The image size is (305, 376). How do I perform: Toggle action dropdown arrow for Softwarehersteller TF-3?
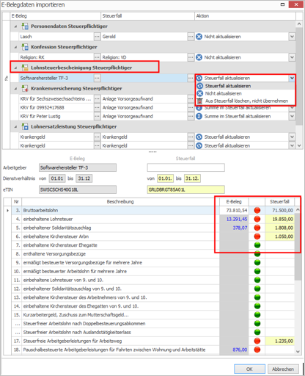[292, 78]
